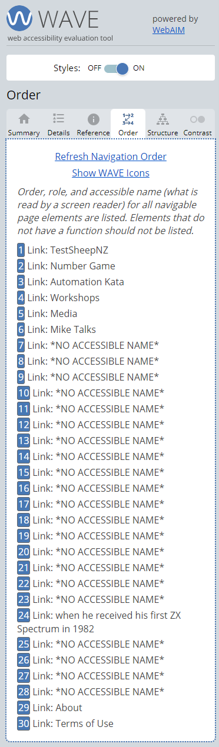
Task: Click Show WAVE Icons link
Action: 111,173
